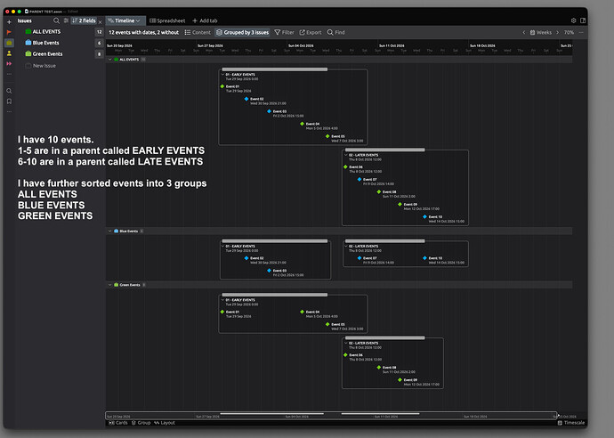Open the Cards options at bottom bar
Screen dimensions: 614x438
tap(118, 423)
